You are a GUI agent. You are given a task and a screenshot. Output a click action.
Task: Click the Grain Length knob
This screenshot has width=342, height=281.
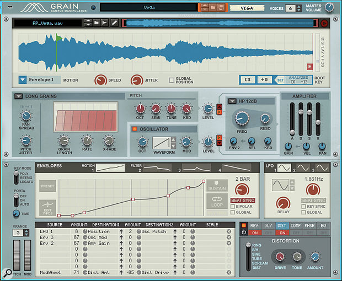pos(64,140)
